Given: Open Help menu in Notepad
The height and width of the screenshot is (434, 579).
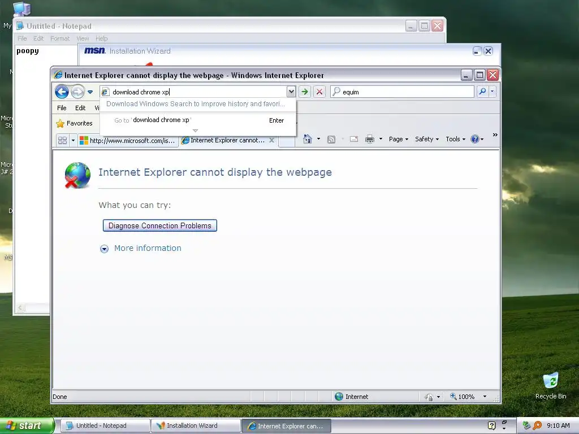Looking at the screenshot, I should tap(102, 38).
